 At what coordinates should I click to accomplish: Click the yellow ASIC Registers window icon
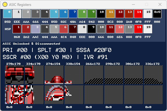coord(5,5)
